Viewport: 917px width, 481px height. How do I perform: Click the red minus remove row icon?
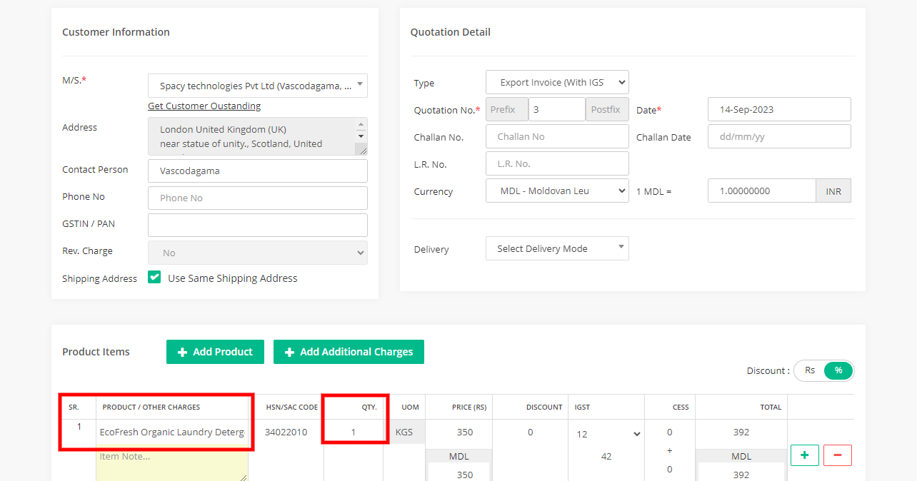[837, 455]
